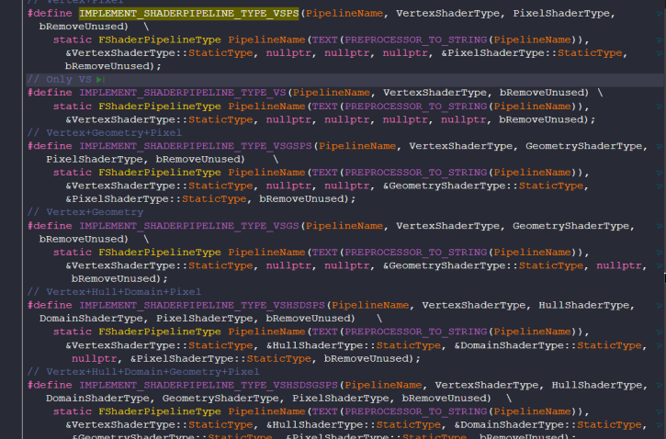
Task: Click the IMPLEMENT_SHADERPIPELINE_TYPE_VSHSDSPS macro name
Action: coord(202,305)
